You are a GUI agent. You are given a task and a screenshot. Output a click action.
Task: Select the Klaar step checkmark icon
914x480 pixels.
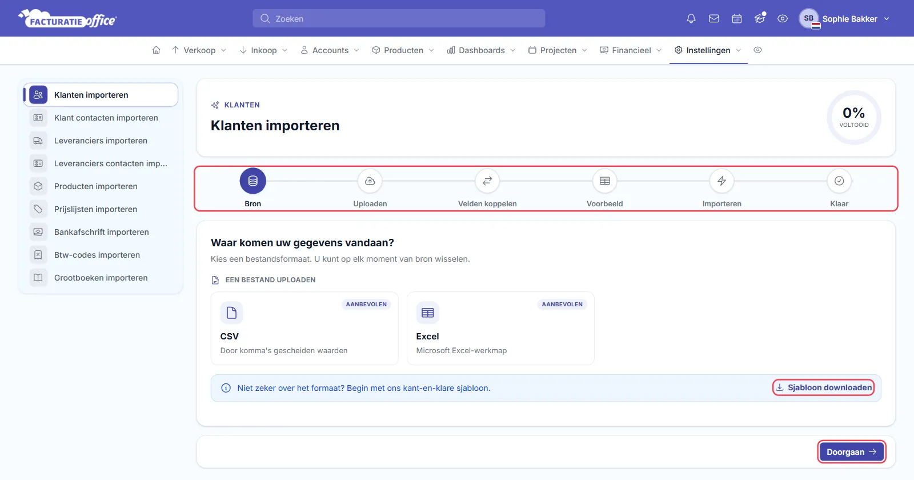tap(839, 181)
